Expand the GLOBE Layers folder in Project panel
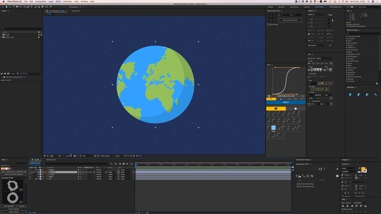 point(1,37)
